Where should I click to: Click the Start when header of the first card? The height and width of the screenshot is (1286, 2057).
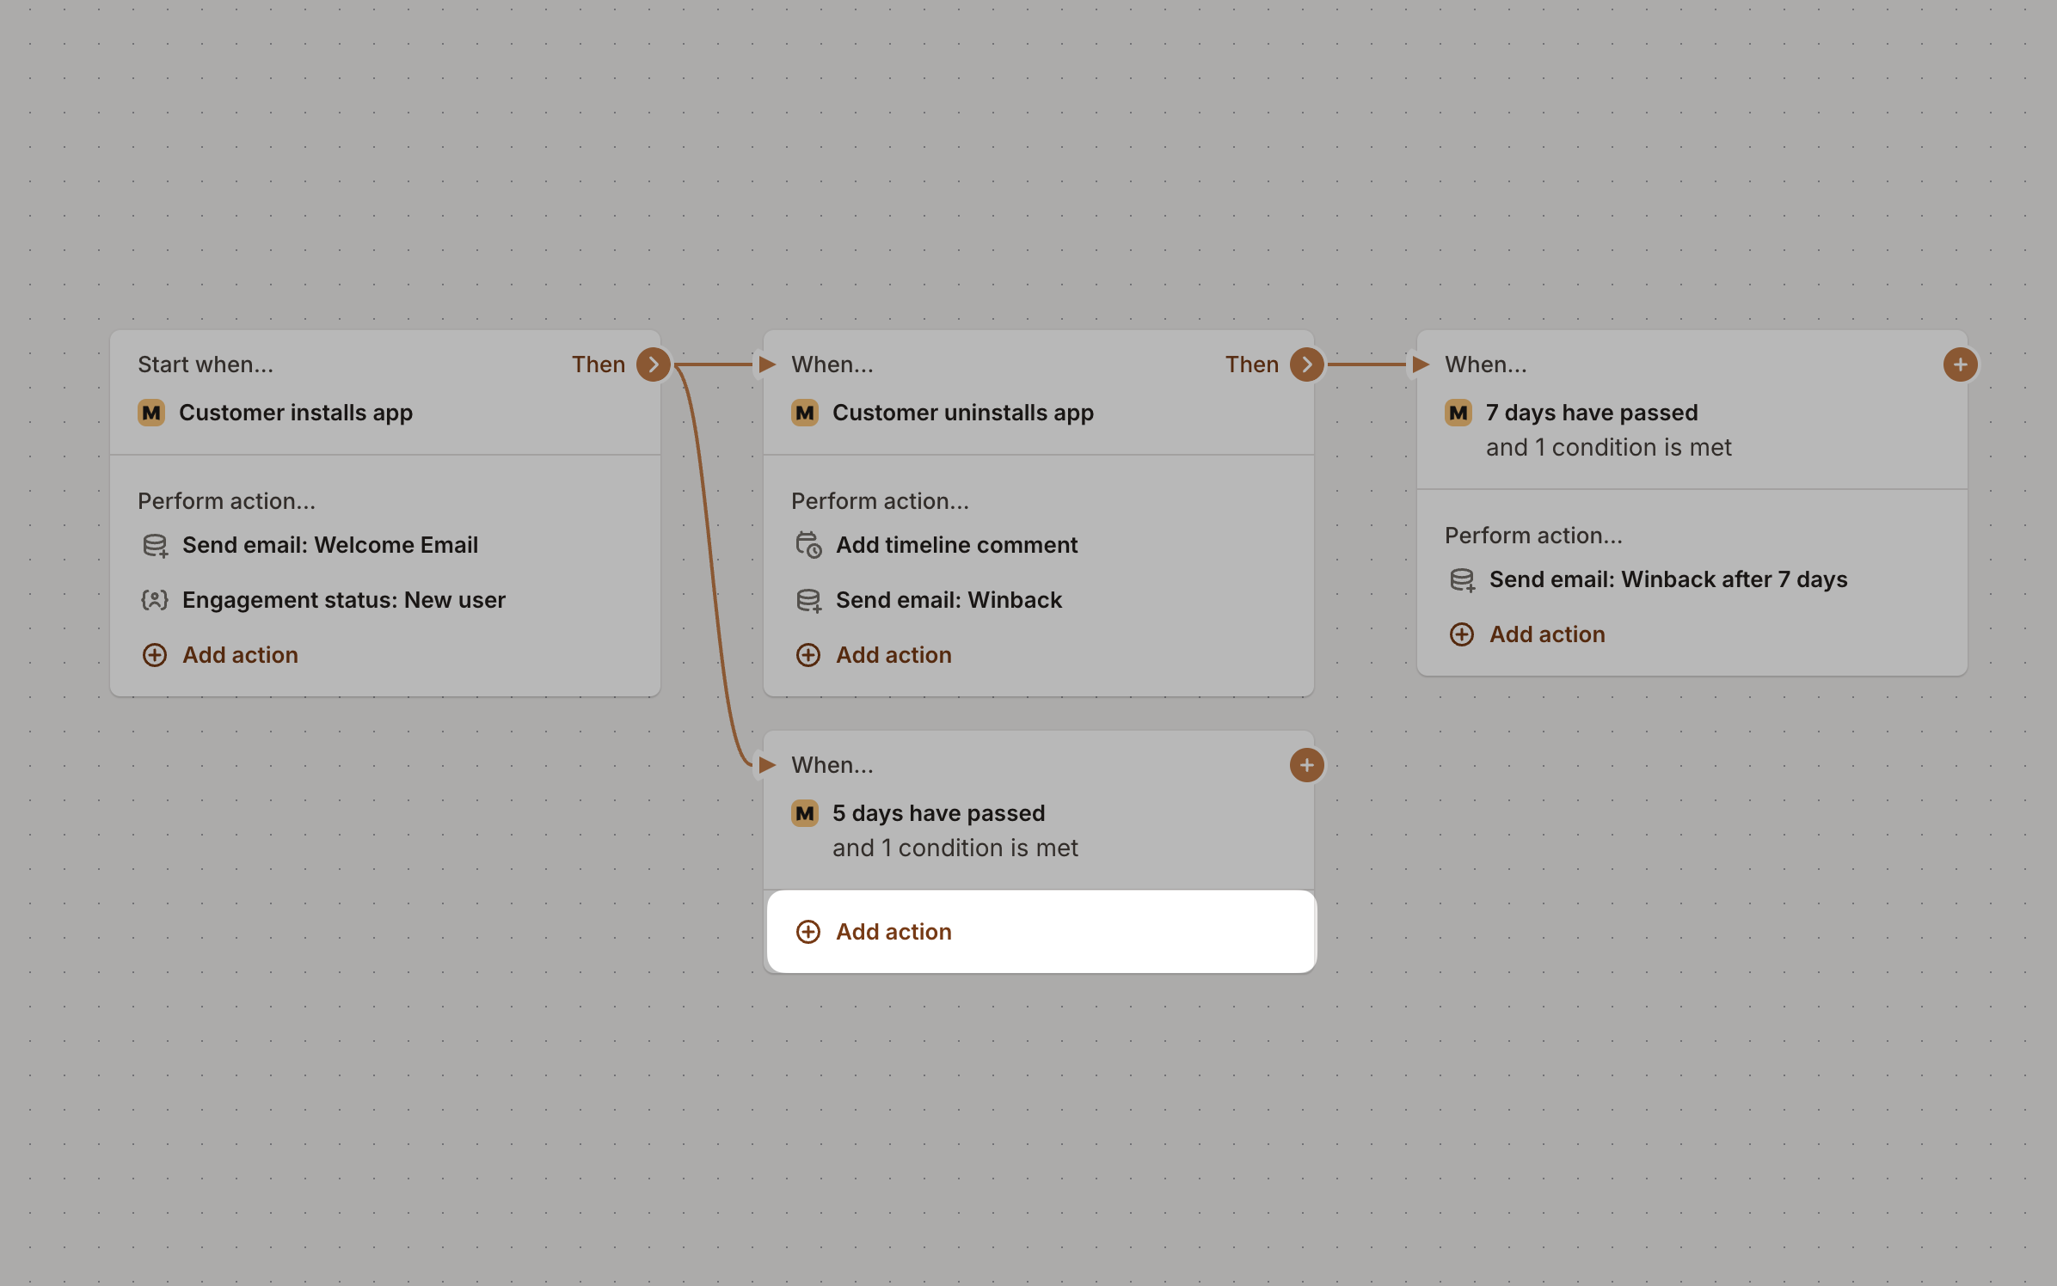point(206,364)
